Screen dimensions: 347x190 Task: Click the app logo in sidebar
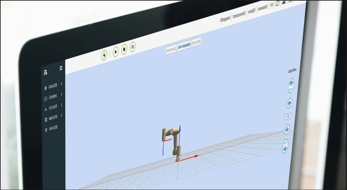[45, 73]
